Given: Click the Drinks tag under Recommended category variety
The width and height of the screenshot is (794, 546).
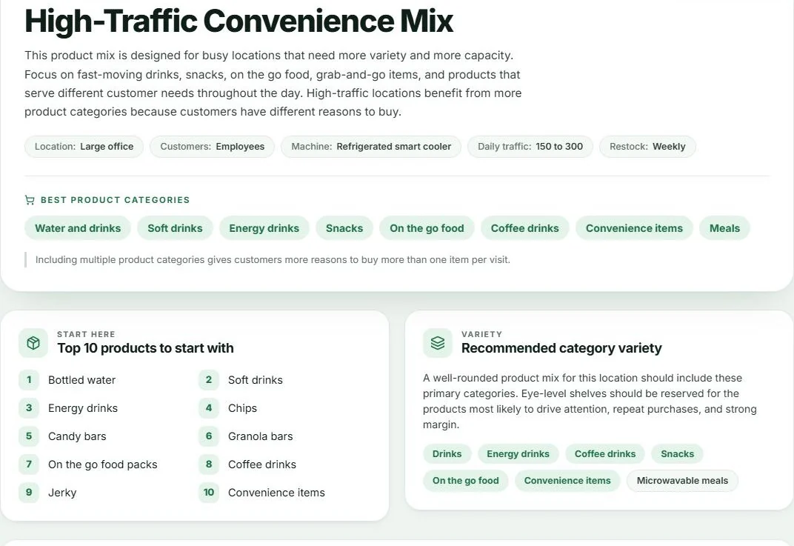Looking at the screenshot, I should point(447,454).
